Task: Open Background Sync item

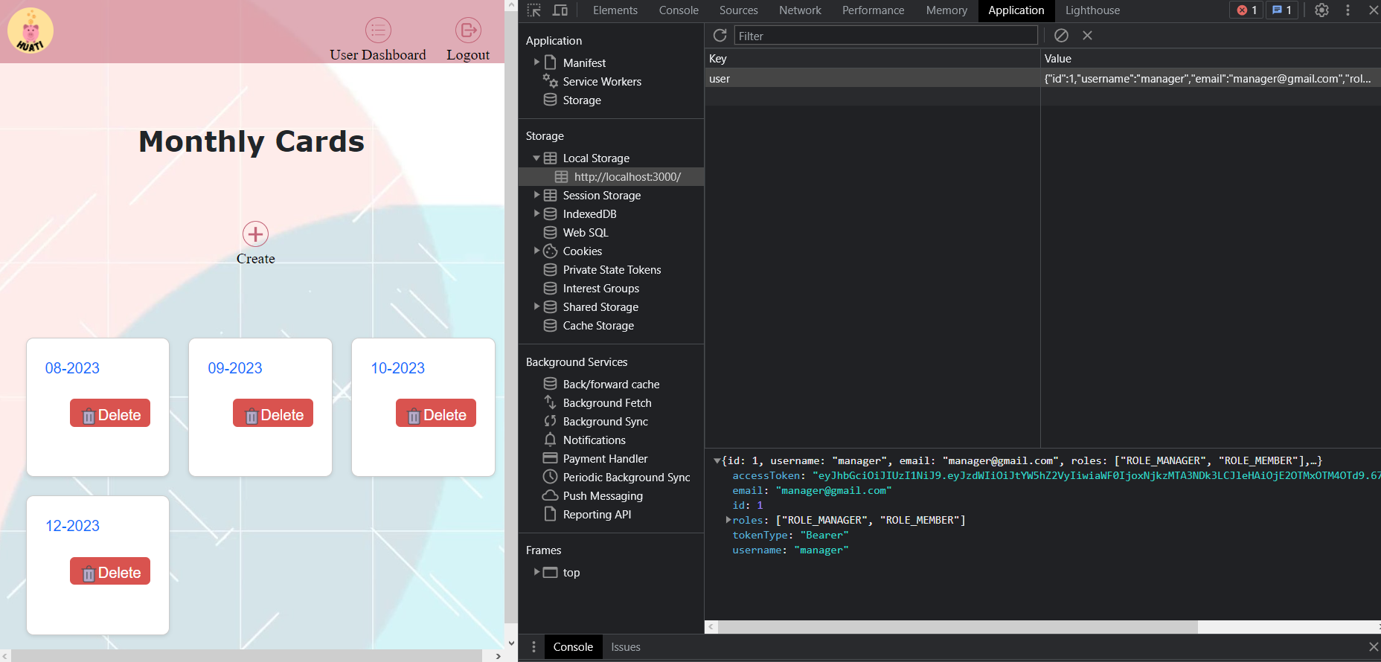Action: tap(605, 422)
